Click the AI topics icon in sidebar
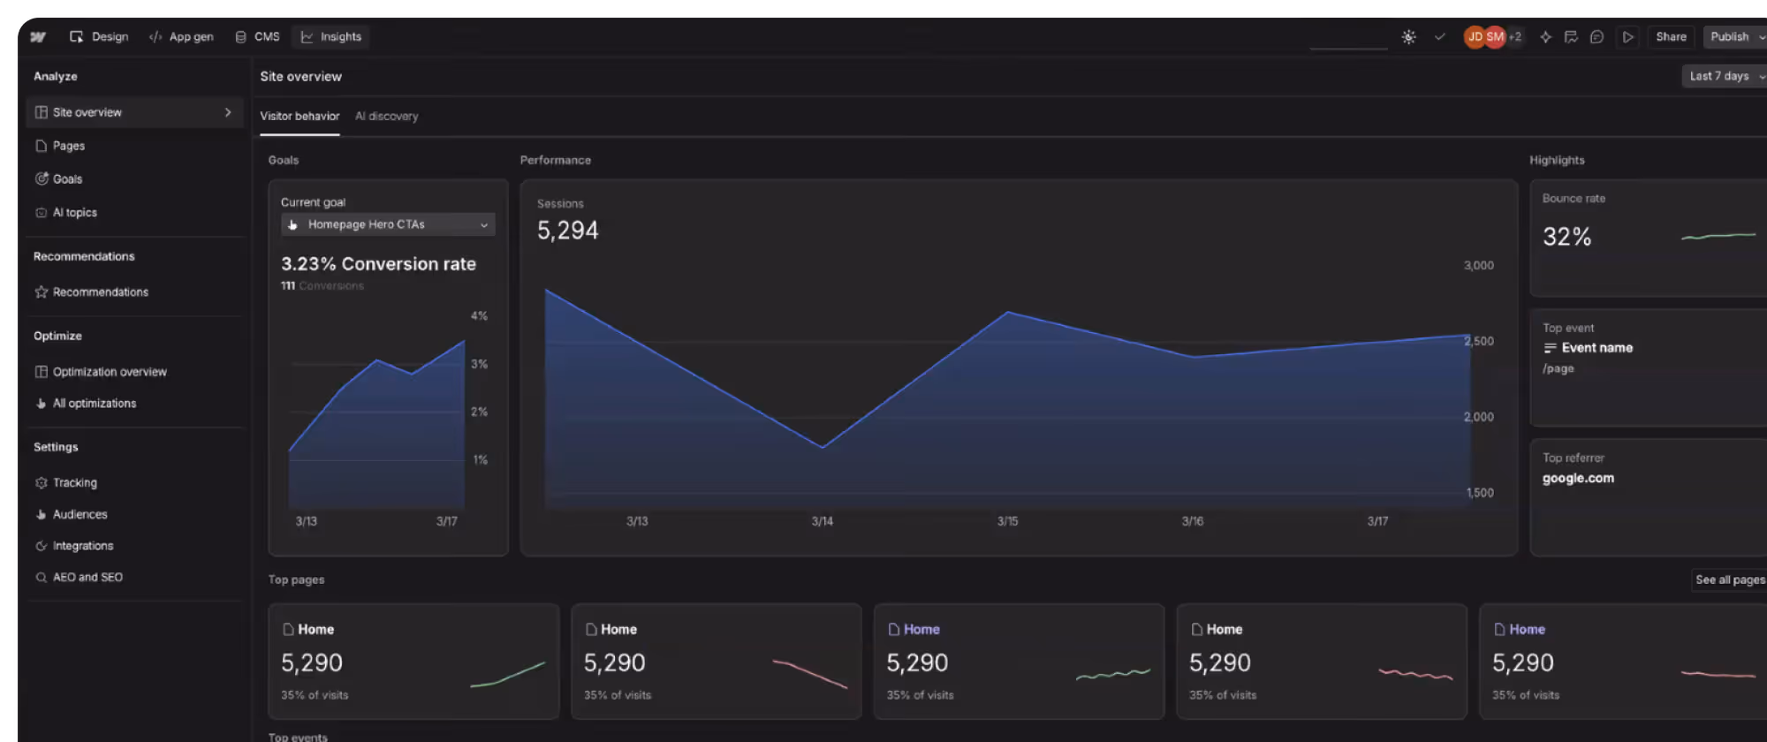This screenshot has height=742, width=1767. [41, 212]
